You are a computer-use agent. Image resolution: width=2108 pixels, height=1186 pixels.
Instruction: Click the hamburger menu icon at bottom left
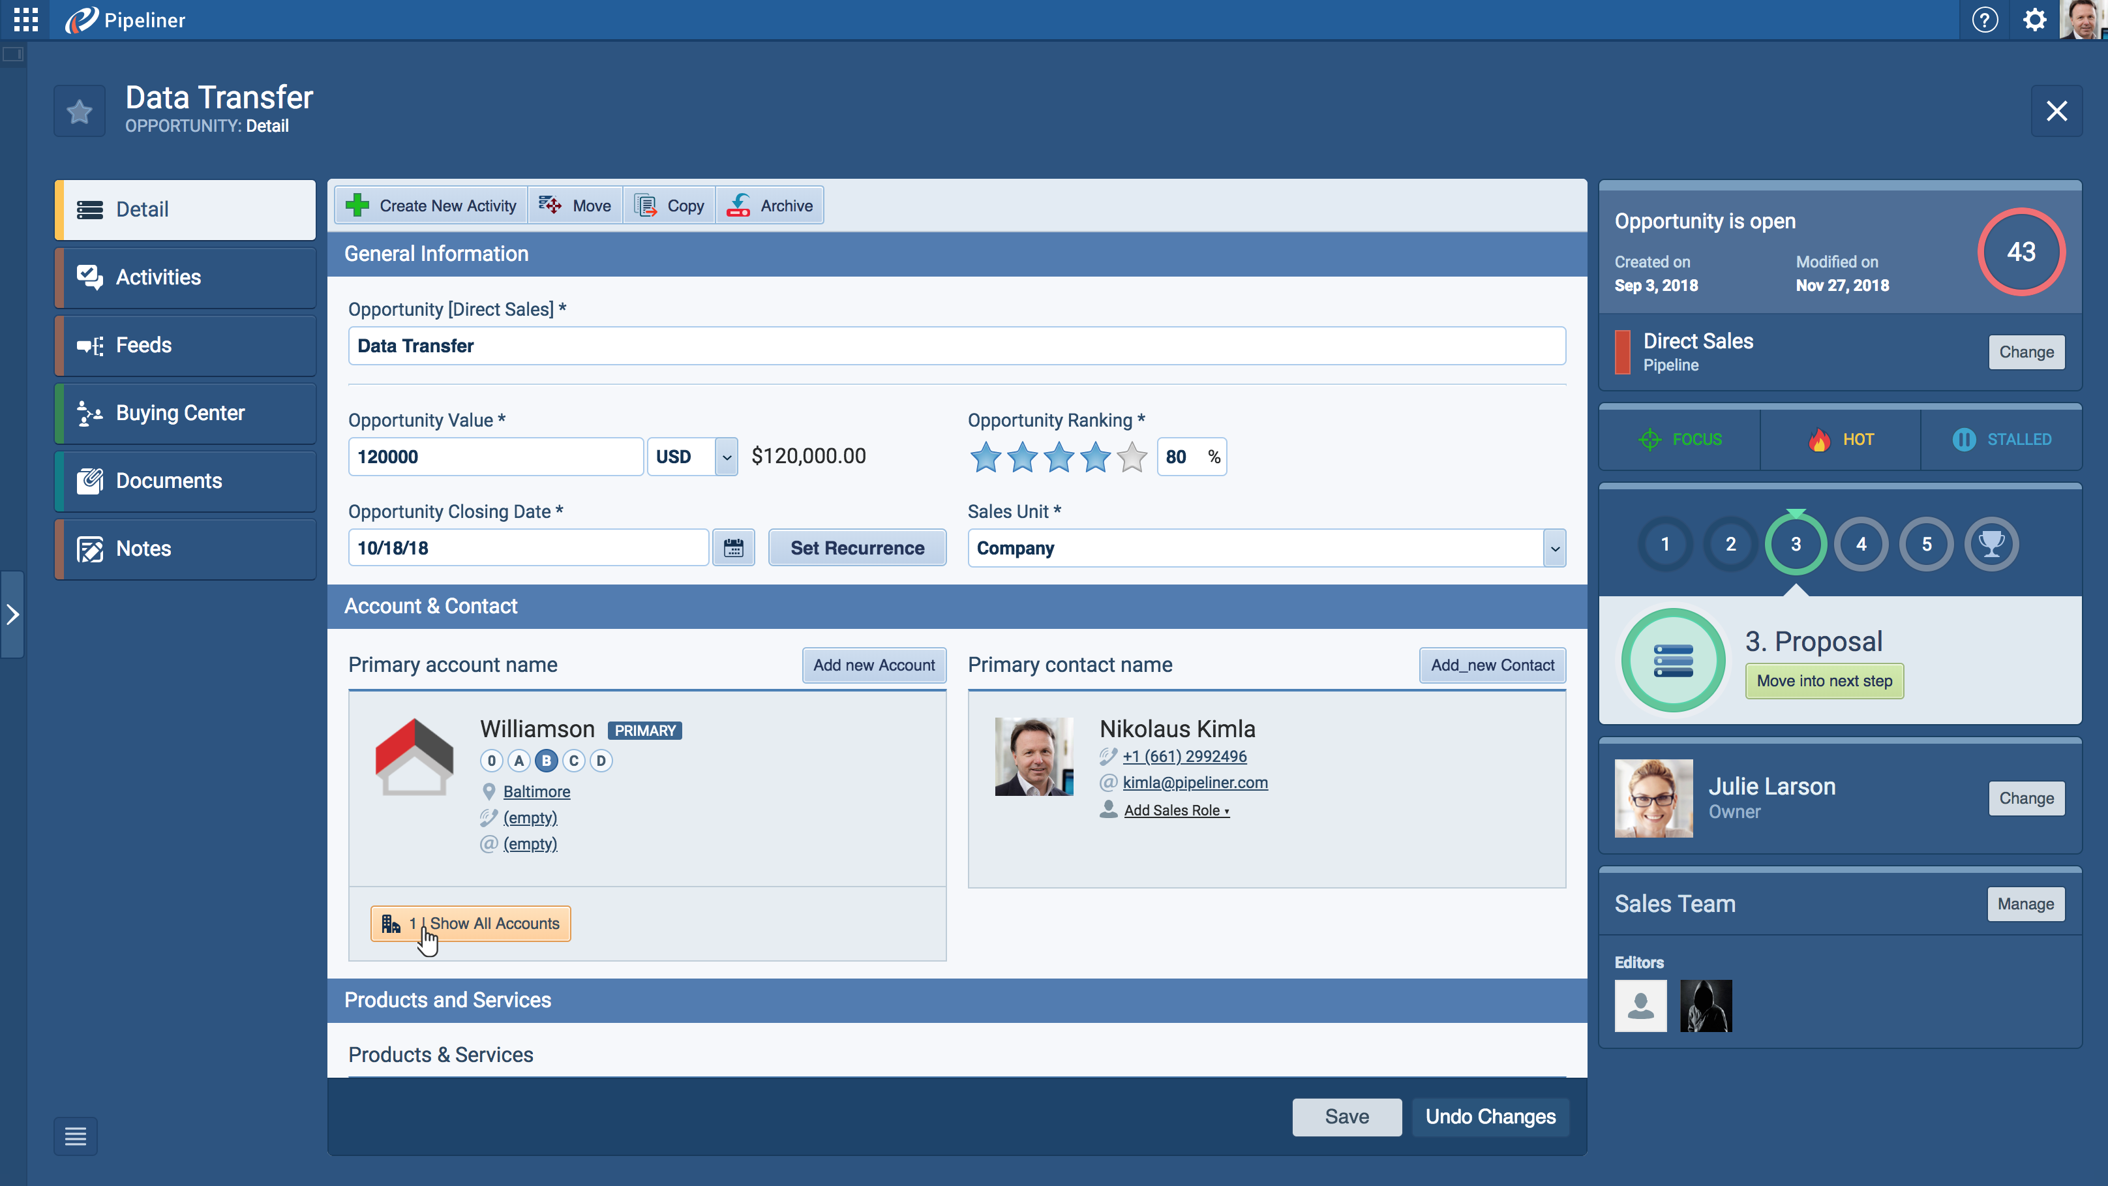pos(75,1136)
